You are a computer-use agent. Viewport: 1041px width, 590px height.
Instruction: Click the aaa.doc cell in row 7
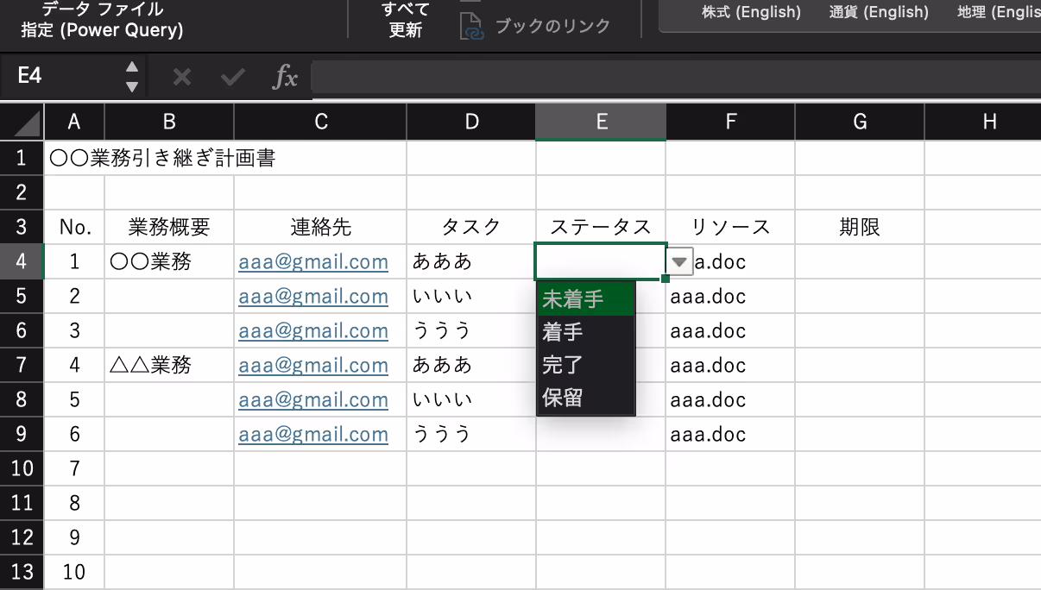(730, 365)
